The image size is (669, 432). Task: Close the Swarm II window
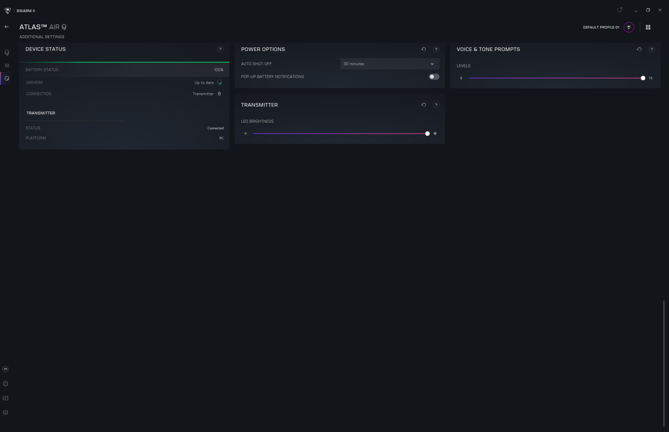coord(660,10)
